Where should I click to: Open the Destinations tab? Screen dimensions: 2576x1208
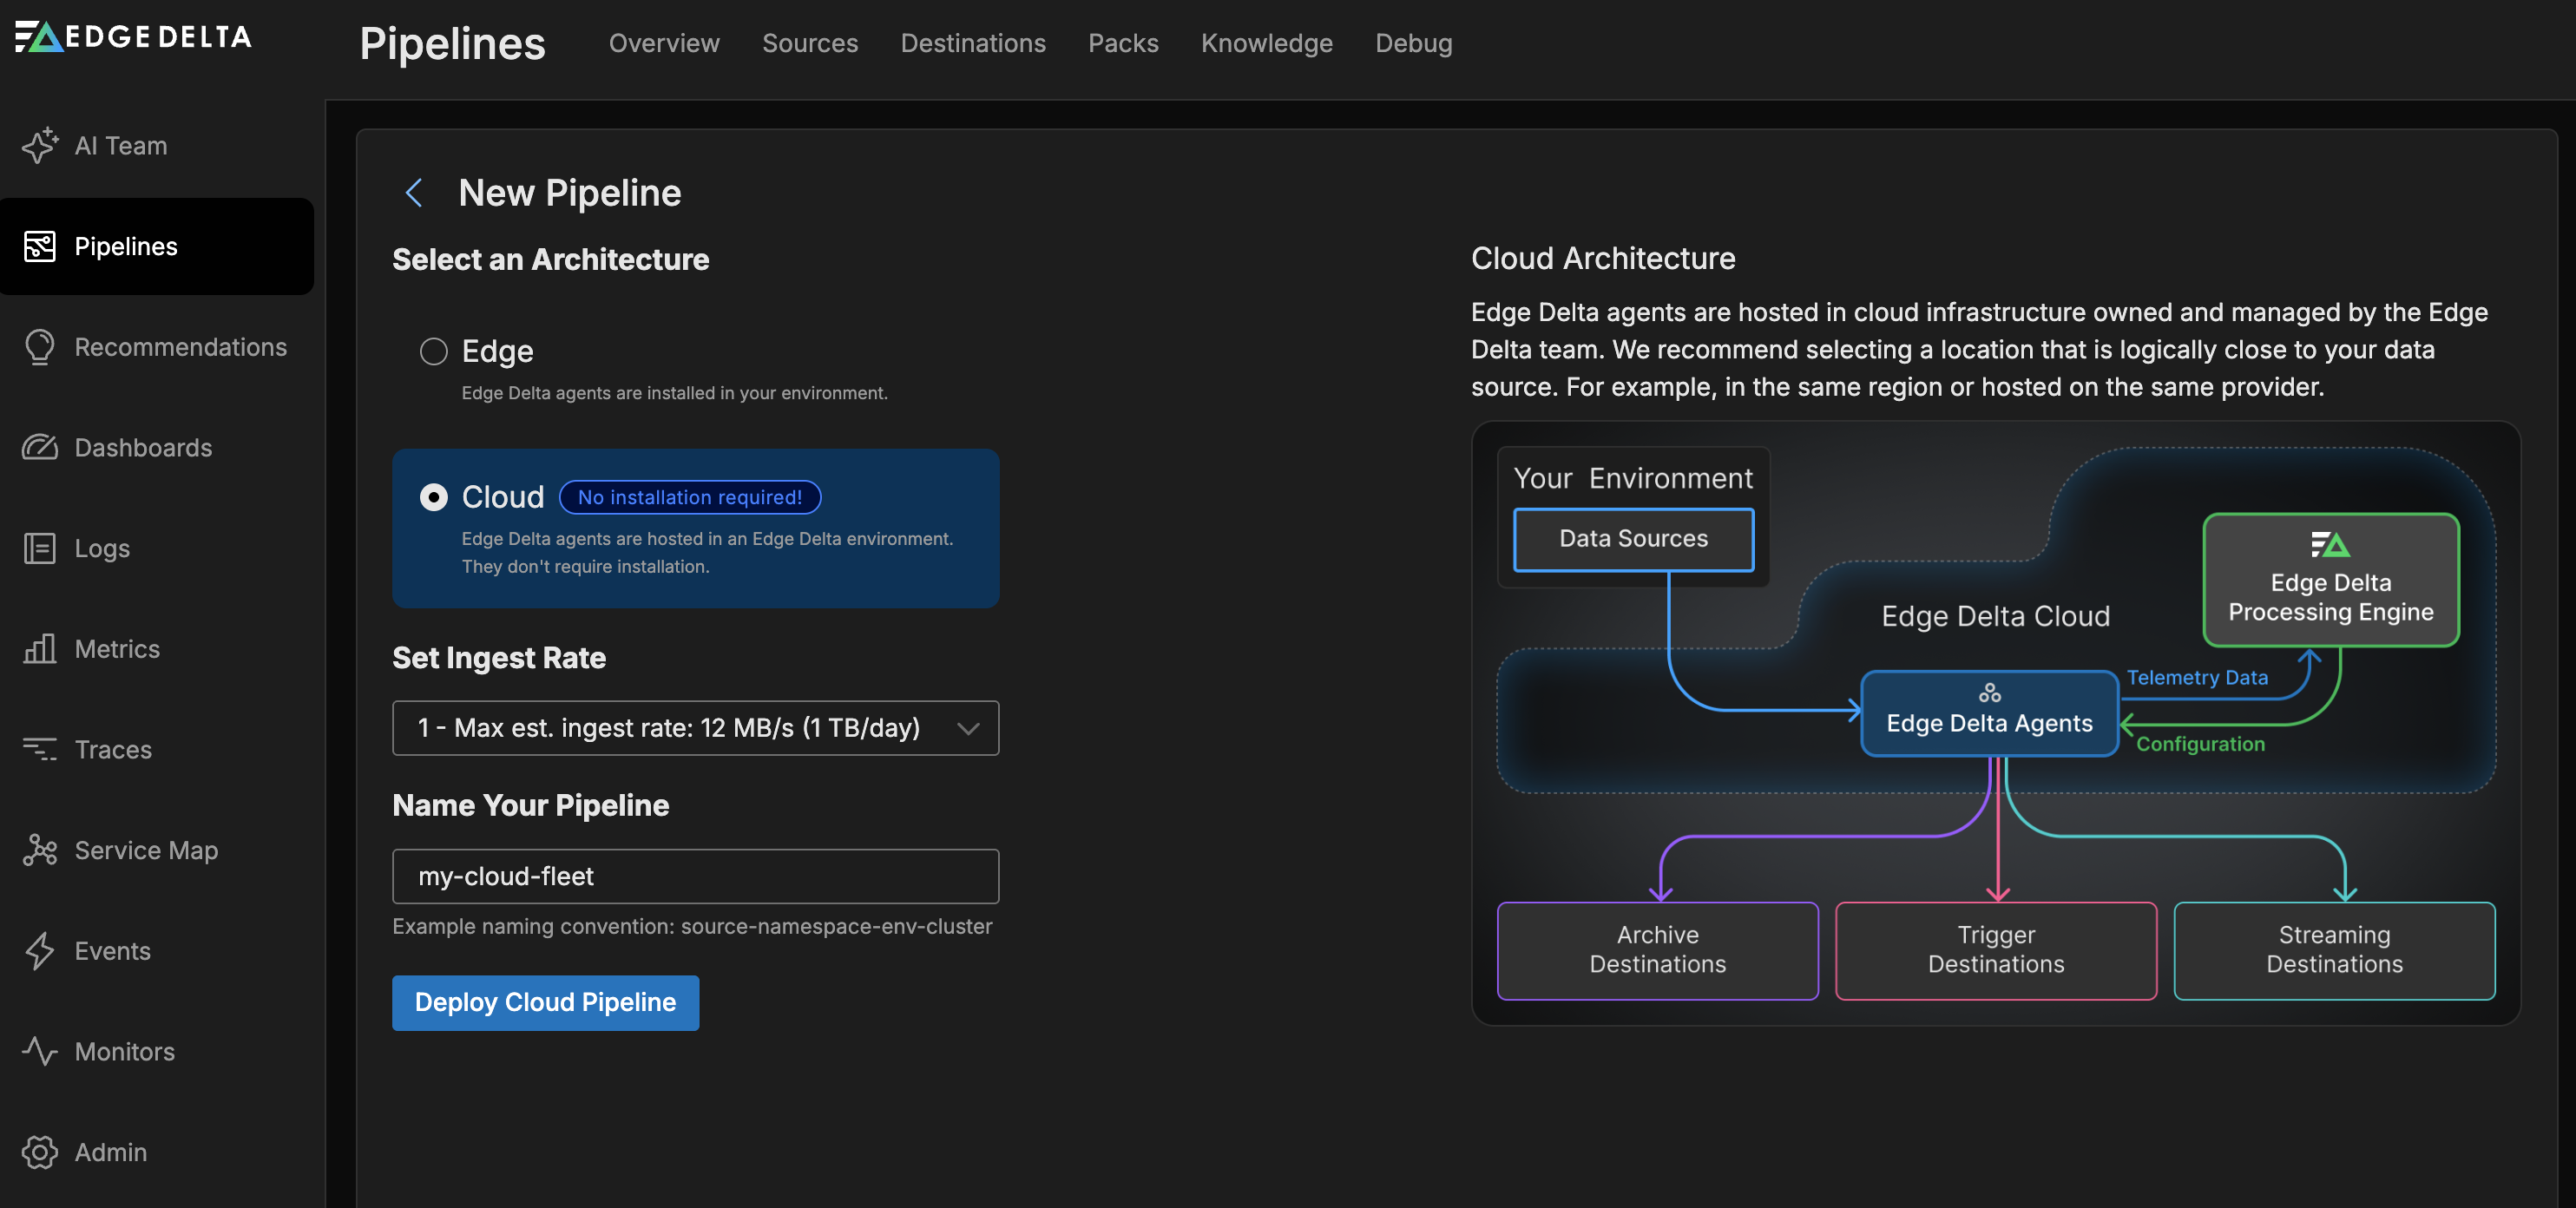coord(972,43)
